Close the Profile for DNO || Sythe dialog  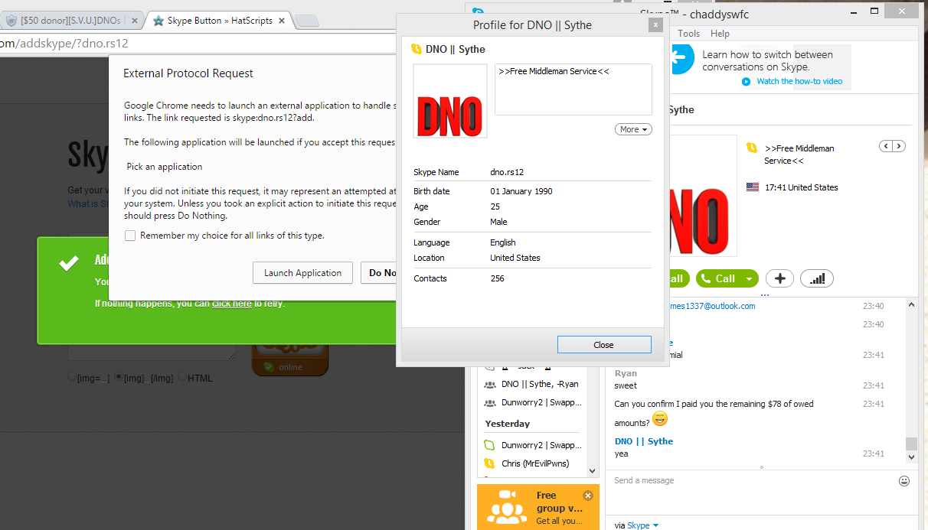coord(655,25)
